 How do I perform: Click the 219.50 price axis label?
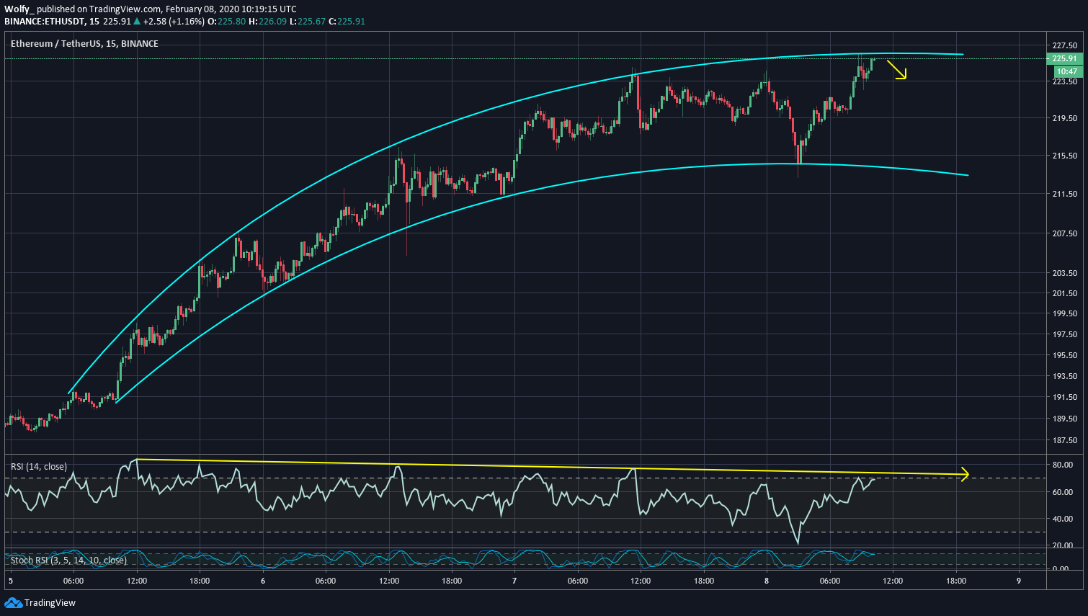point(1064,118)
